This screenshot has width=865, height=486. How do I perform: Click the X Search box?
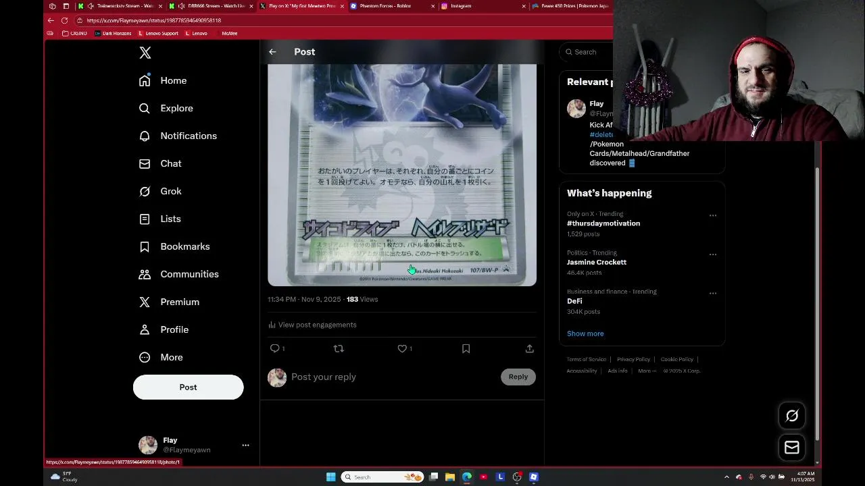click(587, 52)
